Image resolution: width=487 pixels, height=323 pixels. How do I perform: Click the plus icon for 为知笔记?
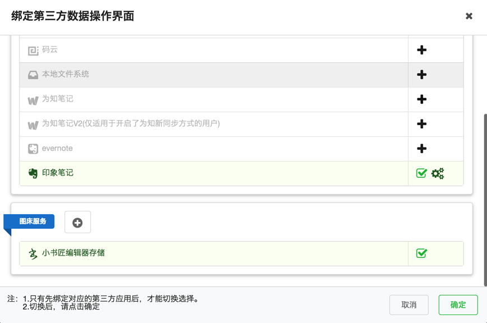point(422,99)
